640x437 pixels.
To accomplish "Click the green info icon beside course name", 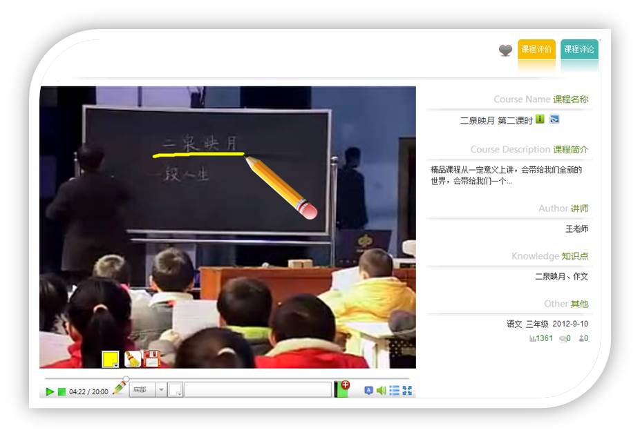I will point(540,119).
